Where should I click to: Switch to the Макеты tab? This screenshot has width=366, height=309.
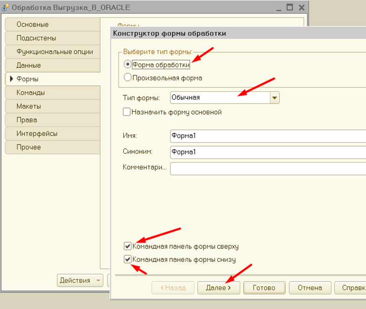(53, 106)
